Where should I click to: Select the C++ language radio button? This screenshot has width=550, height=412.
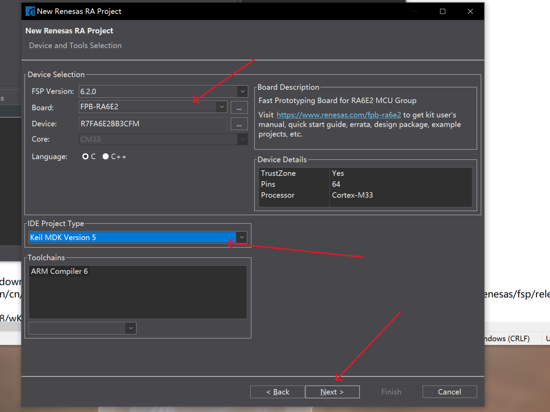106,156
